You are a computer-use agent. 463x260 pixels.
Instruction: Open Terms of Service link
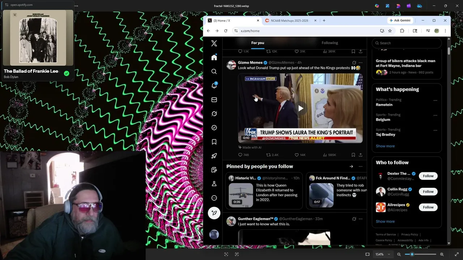pos(386,235)
